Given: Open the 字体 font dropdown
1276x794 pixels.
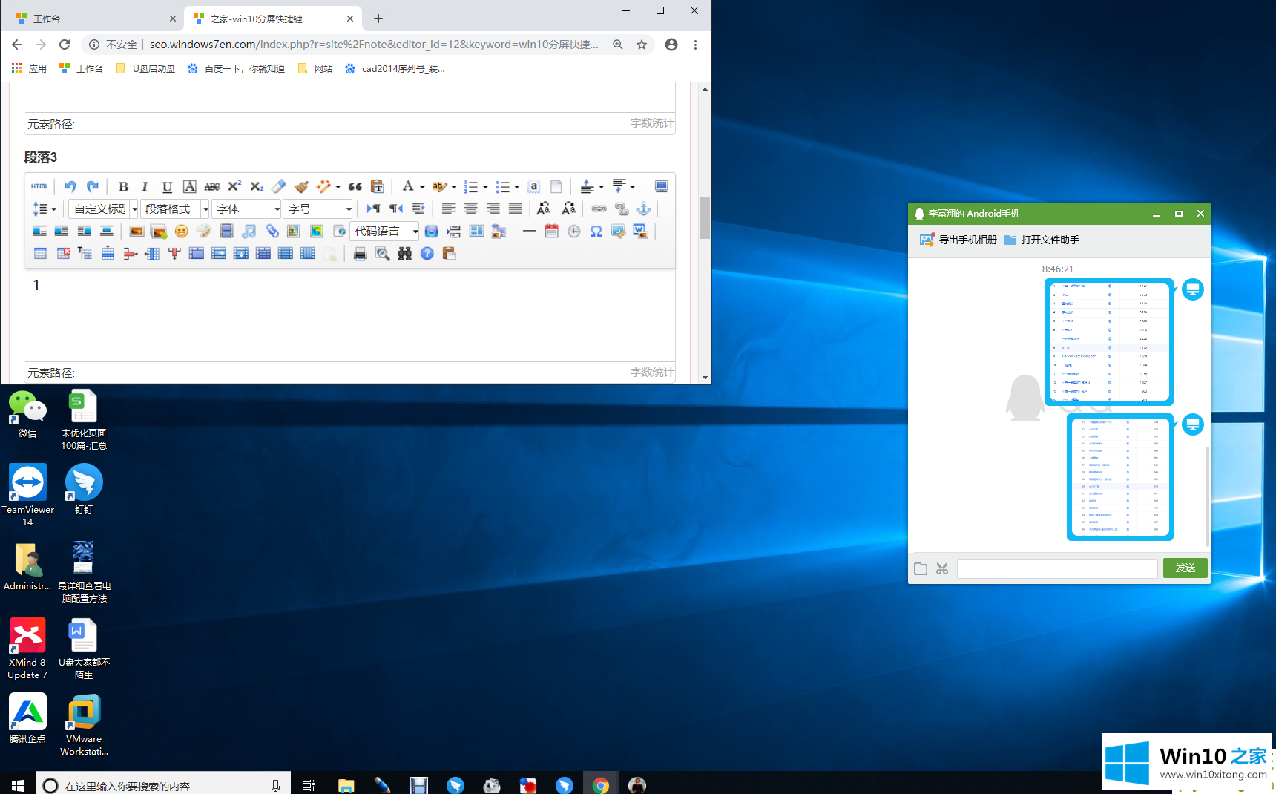Looking at the screenshot, I should pos(246,209).
